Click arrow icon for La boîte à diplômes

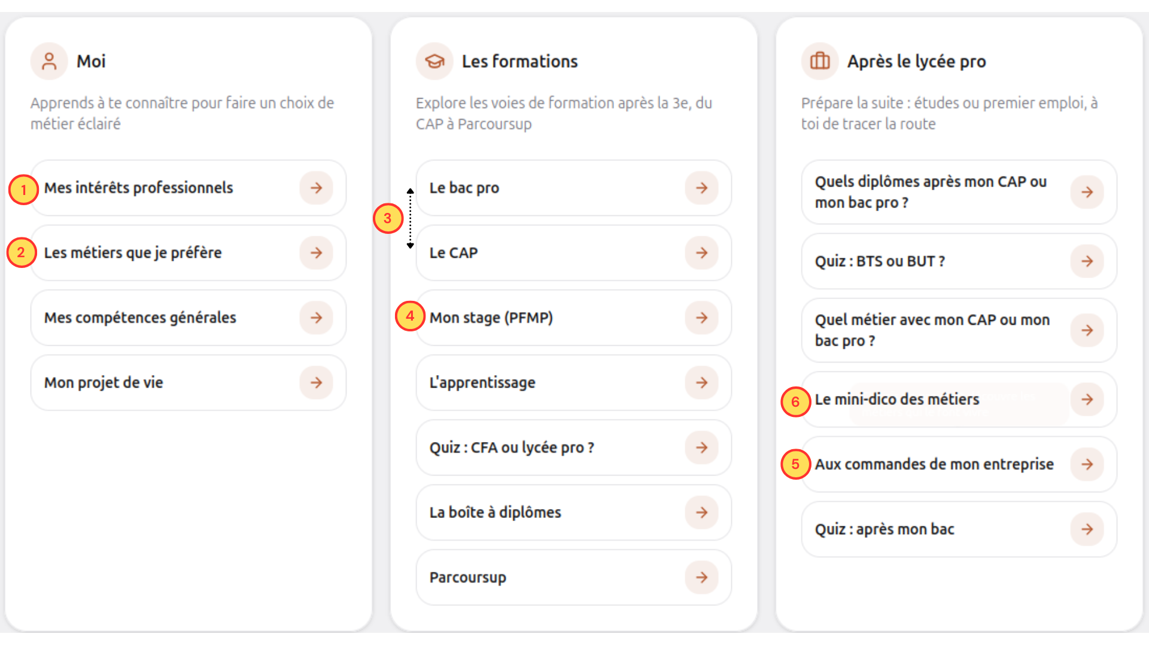point(701,513)
